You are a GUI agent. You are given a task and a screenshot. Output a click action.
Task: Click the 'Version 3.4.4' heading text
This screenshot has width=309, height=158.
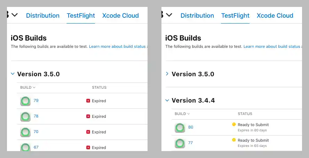click(x=193, y=100)
